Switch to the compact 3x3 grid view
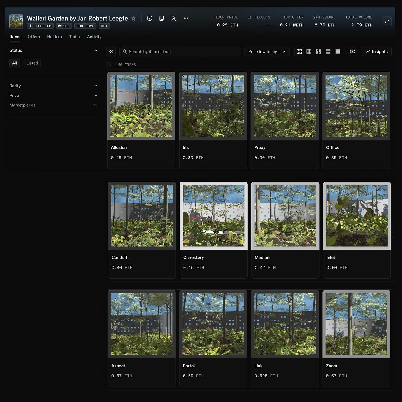This screenshot has height=402, width=402. (x=309, y=52)
